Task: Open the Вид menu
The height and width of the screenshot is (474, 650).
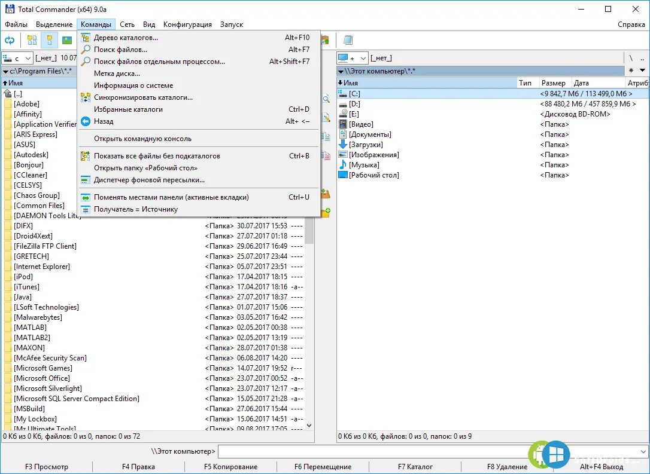Action: point(149,25)
